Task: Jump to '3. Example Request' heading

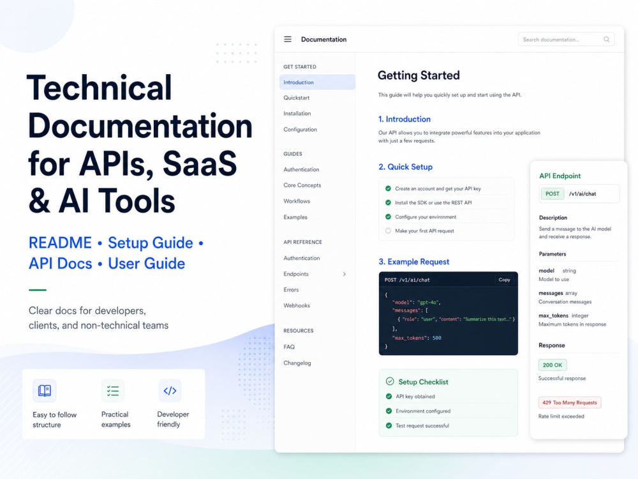Action: (414, 262)
